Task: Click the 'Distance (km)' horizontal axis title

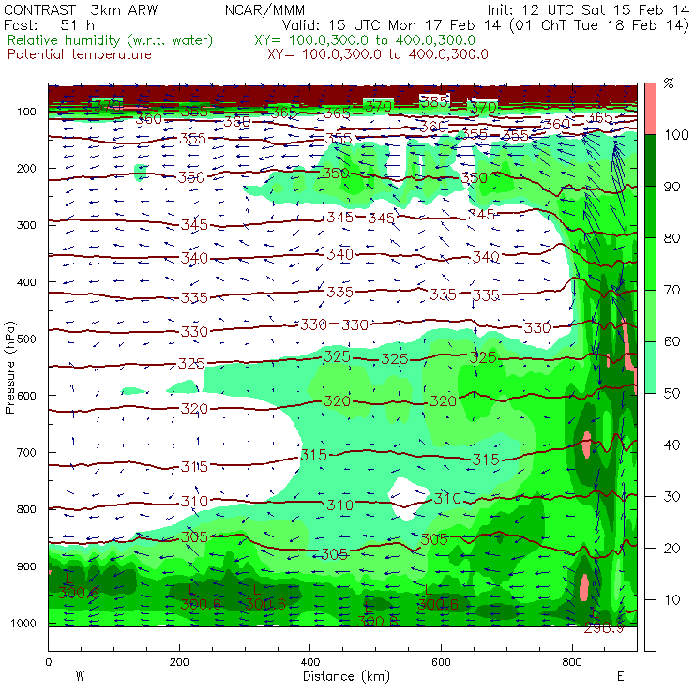Action: (x=346, y=677)
